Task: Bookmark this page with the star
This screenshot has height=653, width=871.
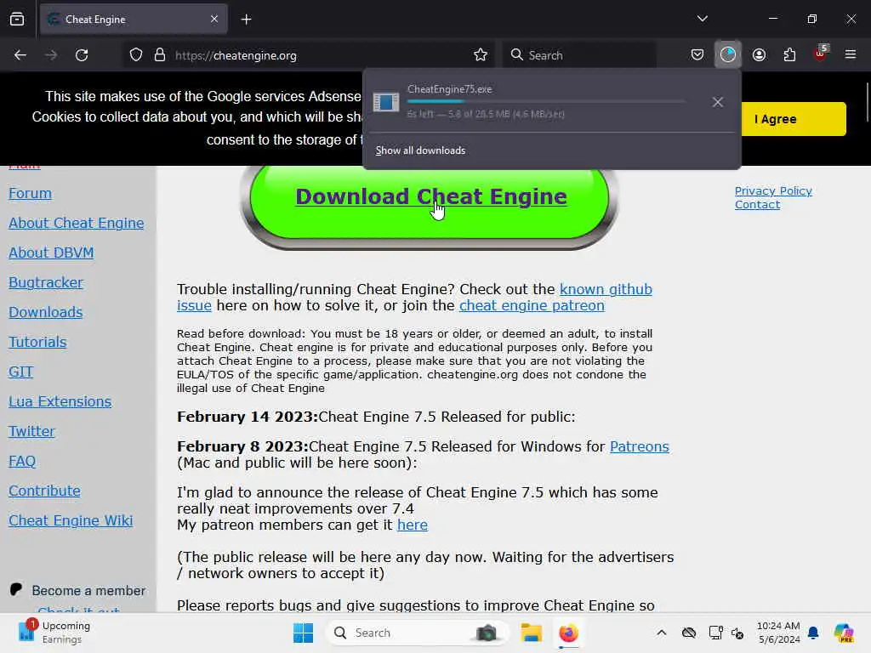Action: (x=481, y=55)
